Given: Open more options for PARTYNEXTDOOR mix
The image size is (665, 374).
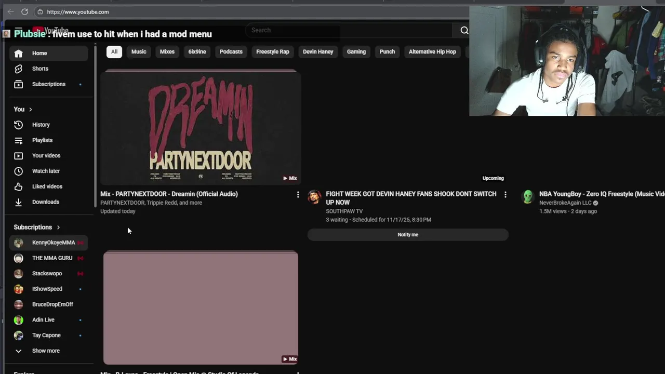Looking at the screenshot, I should click(x=298, y=194).
